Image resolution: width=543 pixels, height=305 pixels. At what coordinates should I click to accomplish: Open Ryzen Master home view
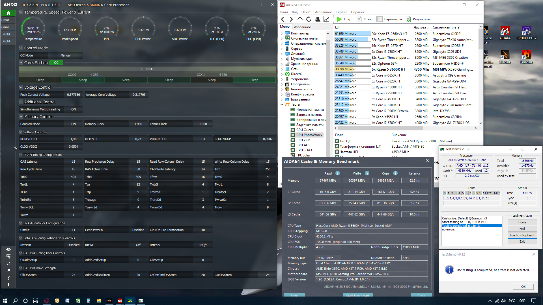pyautogui.click(x=8, y=13)
